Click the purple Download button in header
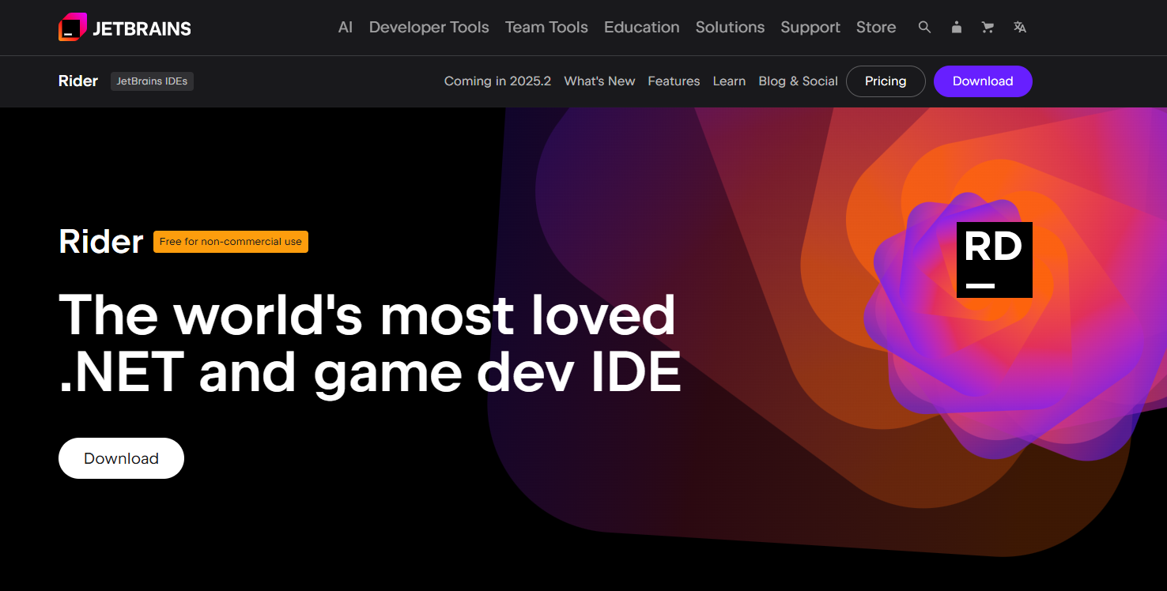 click(983, 81)
